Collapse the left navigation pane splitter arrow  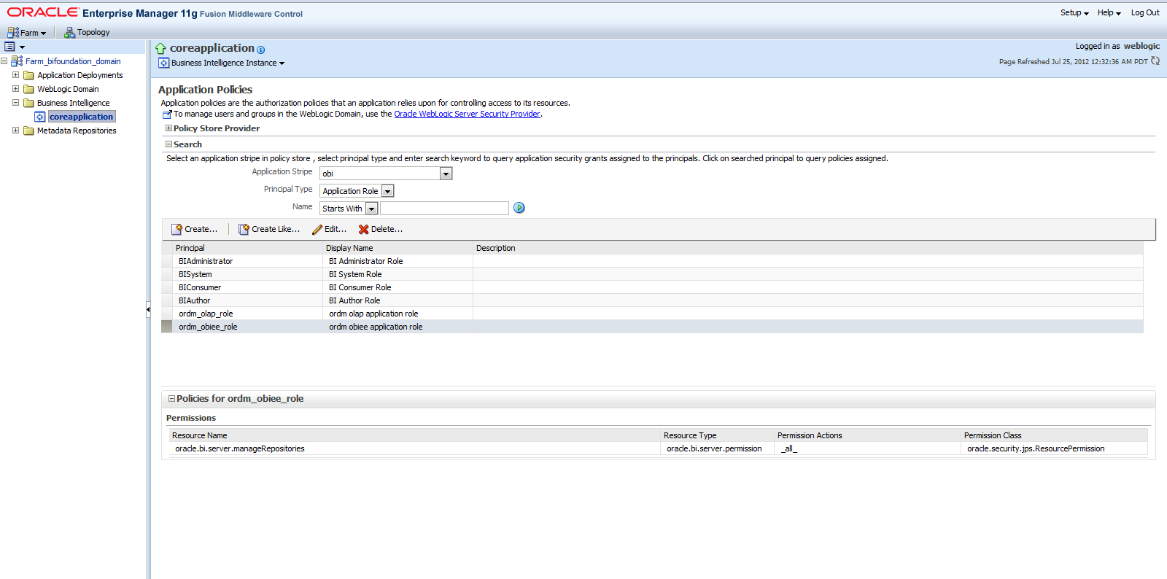tap(148, 310)
